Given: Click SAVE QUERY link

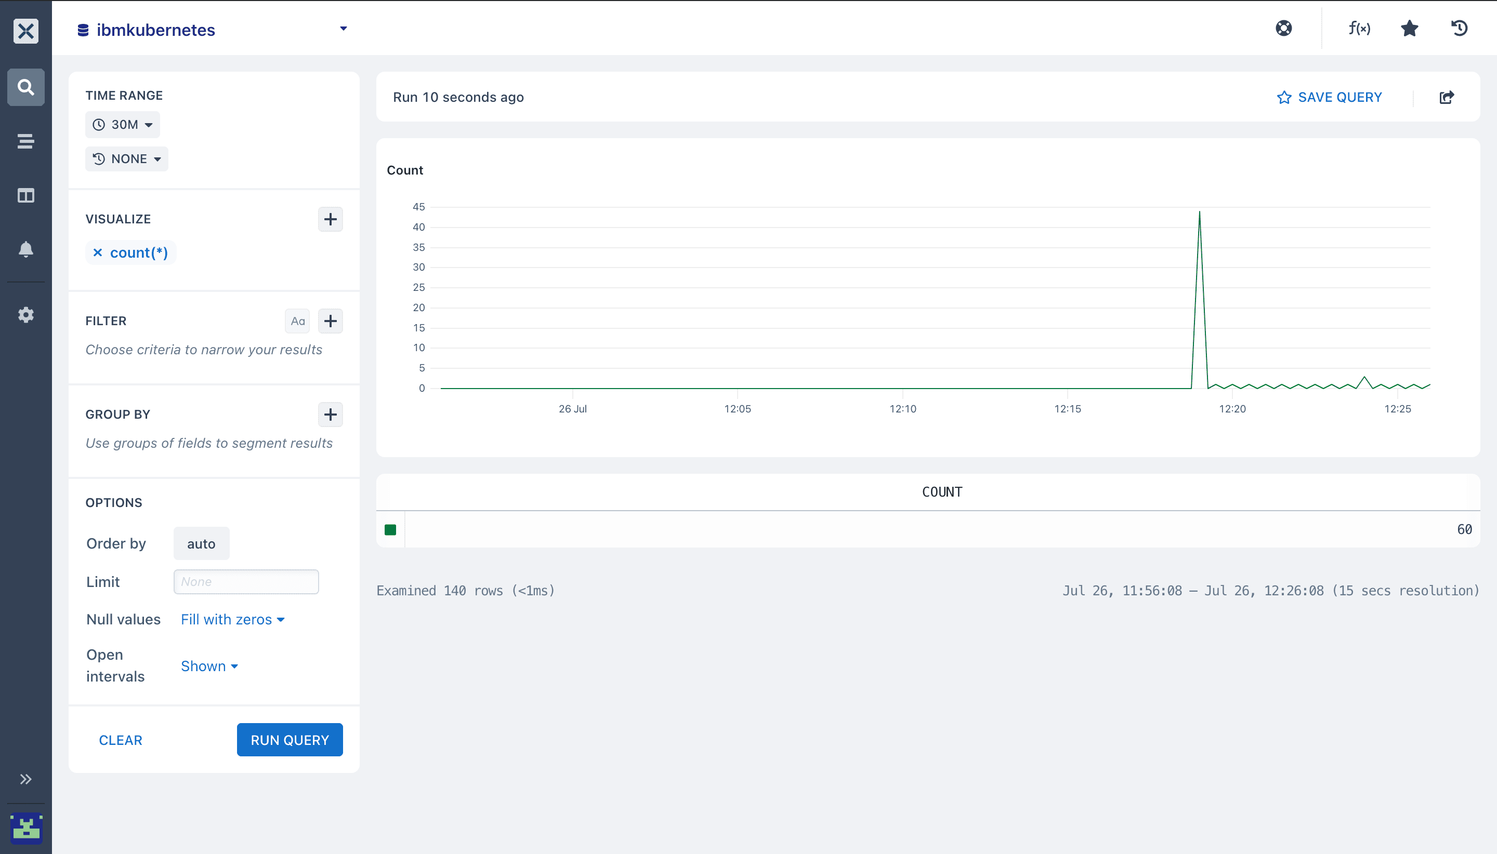Looking at the screenshot, I should coord(1329,97).
